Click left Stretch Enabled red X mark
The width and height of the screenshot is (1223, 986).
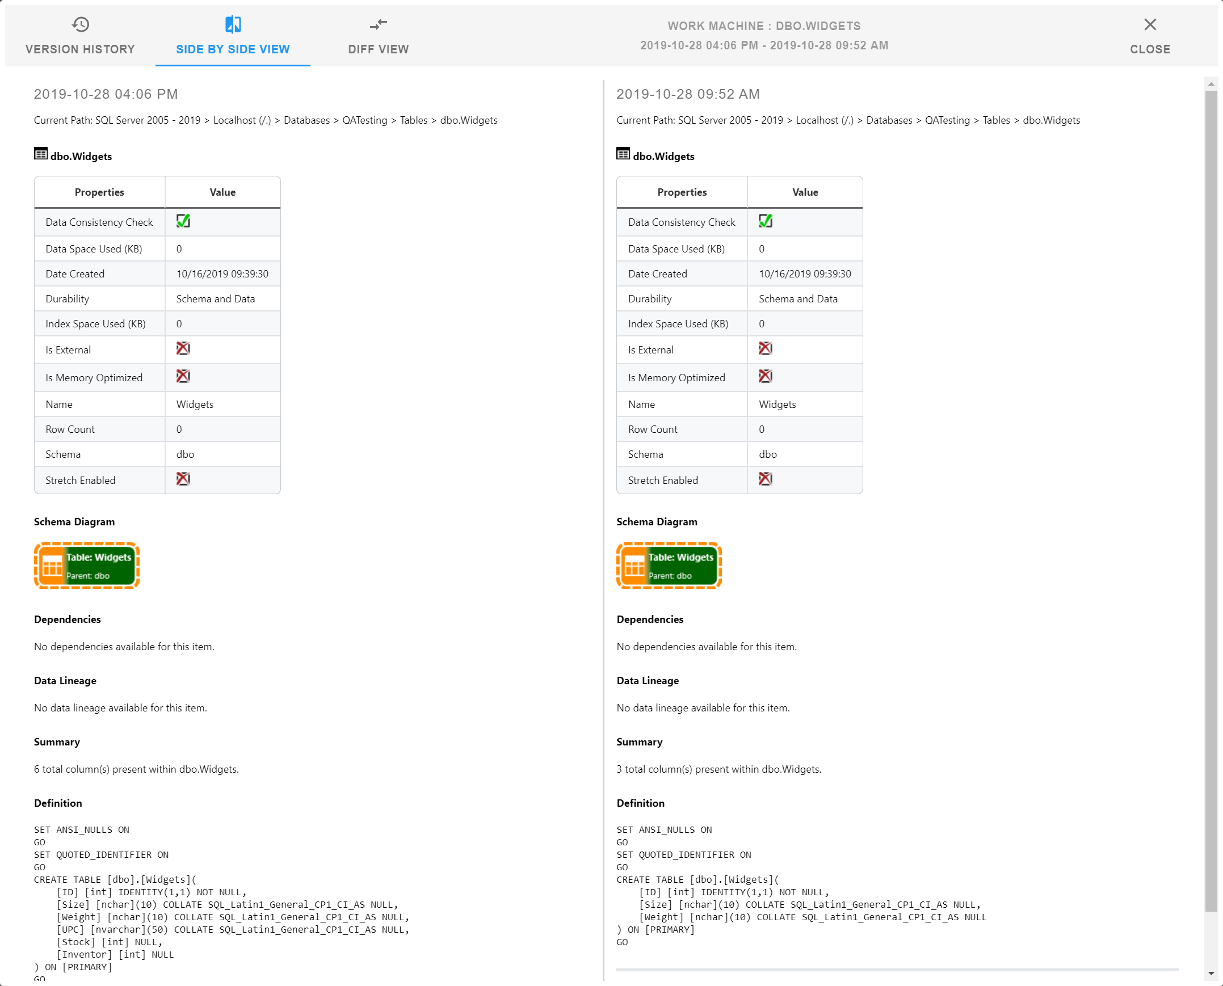pyautogui.click(x=183, y=479)
